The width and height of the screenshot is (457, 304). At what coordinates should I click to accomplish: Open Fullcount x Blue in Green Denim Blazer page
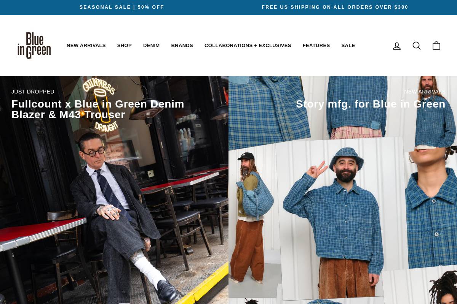click(97, 109)
